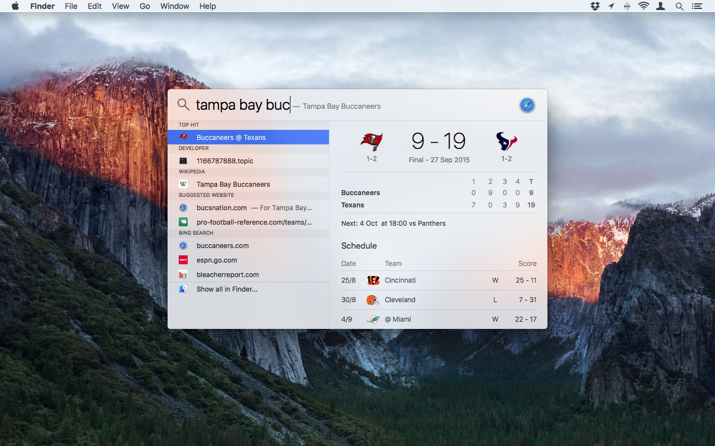Open espn.go.com Bing result
Viewport: 715px width, 446px height.
(x=248, y=260)
